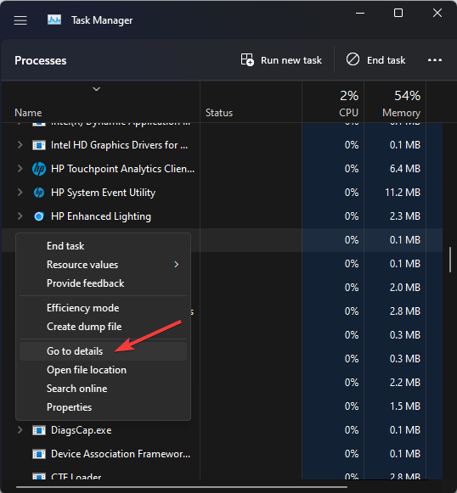Click Run new task button
The image size is (457, 493).
pyautogui.click(x=281, y=59)
